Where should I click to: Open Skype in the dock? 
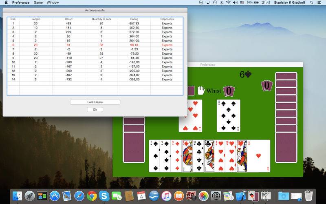104,196
